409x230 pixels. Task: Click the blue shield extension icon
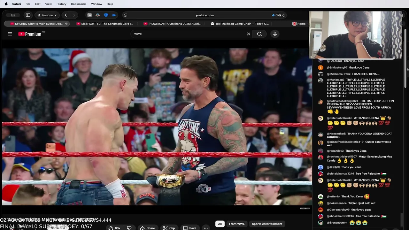click(x=106, y=15)
